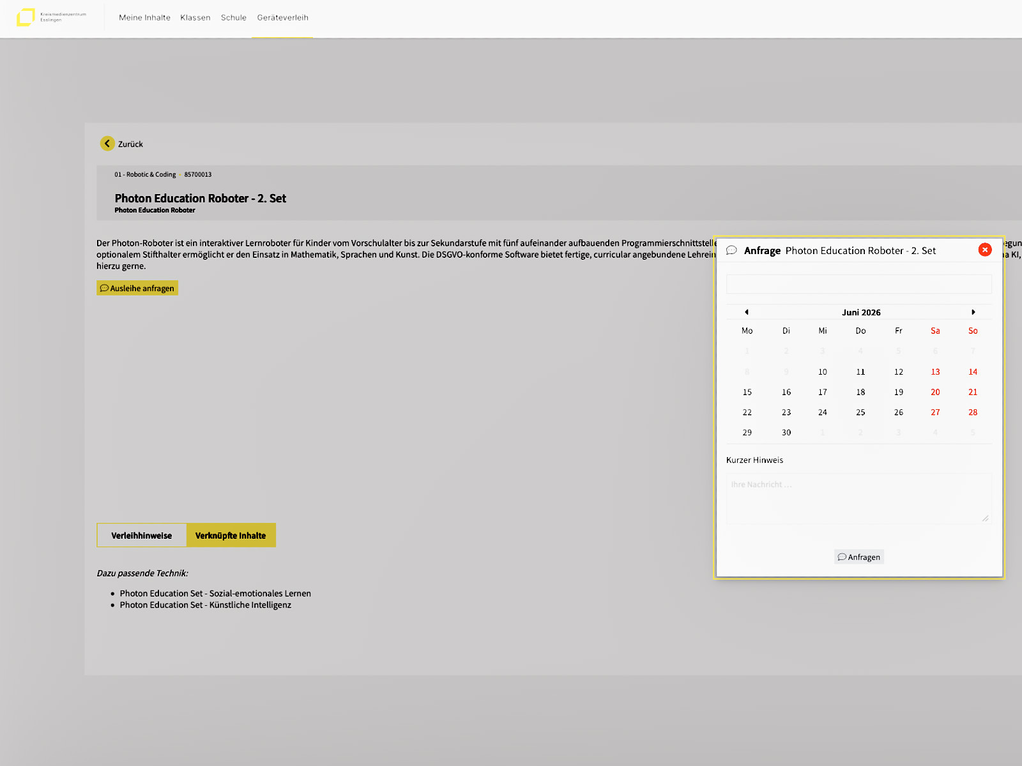Select June 17 in the calendar

click(823, 392)
